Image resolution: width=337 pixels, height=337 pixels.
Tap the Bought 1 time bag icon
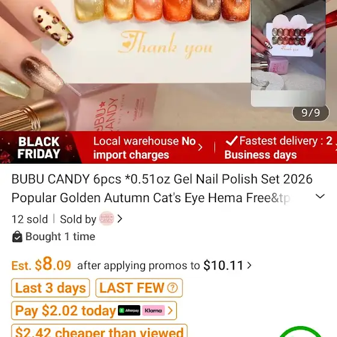pyautogui.click(x=17, y=237)
